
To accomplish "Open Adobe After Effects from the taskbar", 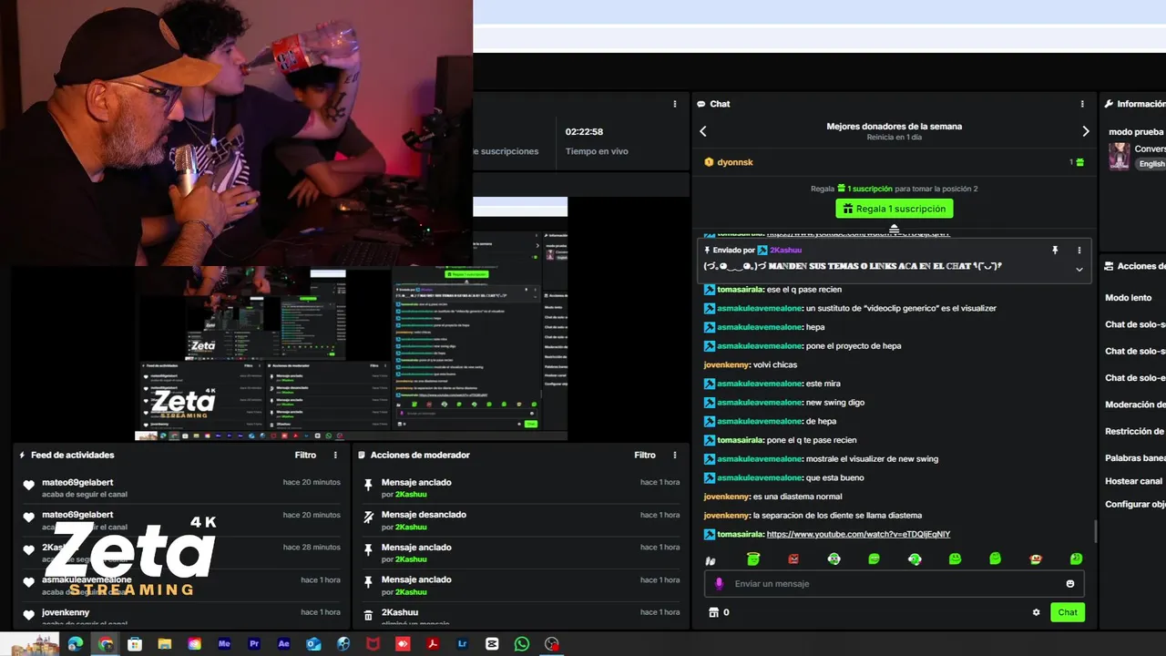I will point(284,644).
